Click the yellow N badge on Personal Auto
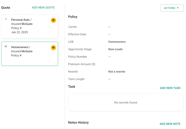This screenshot has width=186, height=129. click(53, 20)
